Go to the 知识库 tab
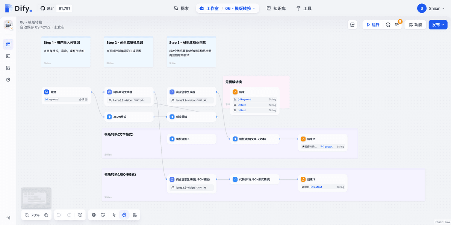This screenshot has width=451, height=225. pos(276,8)
